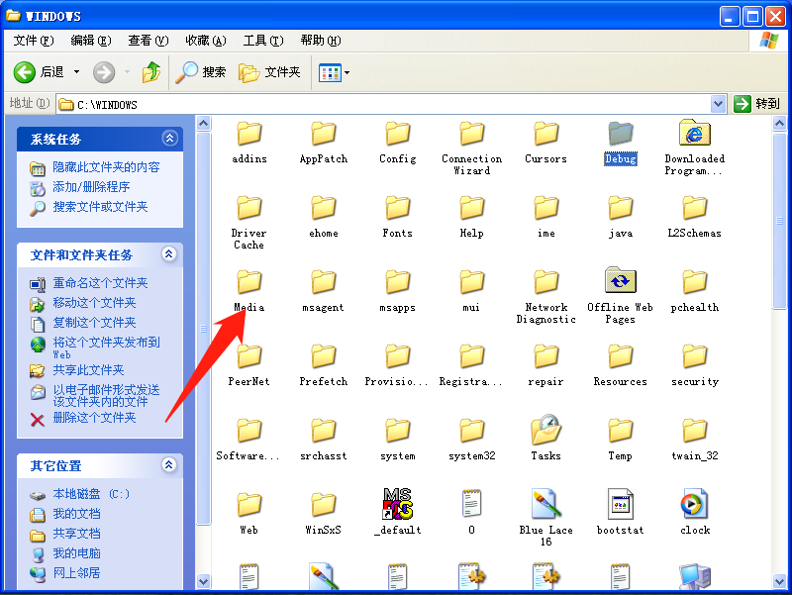Click the Go (转到) button
This screenshot has height=595, width=792.
click(x=756, y=104)
